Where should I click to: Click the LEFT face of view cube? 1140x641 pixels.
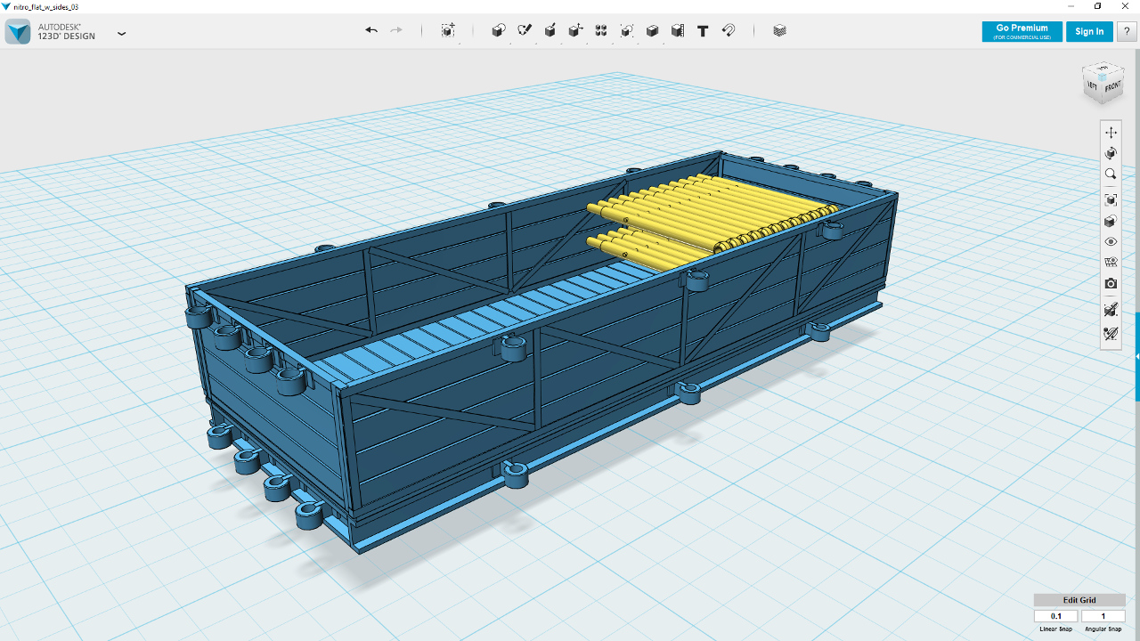(1092, 85)
